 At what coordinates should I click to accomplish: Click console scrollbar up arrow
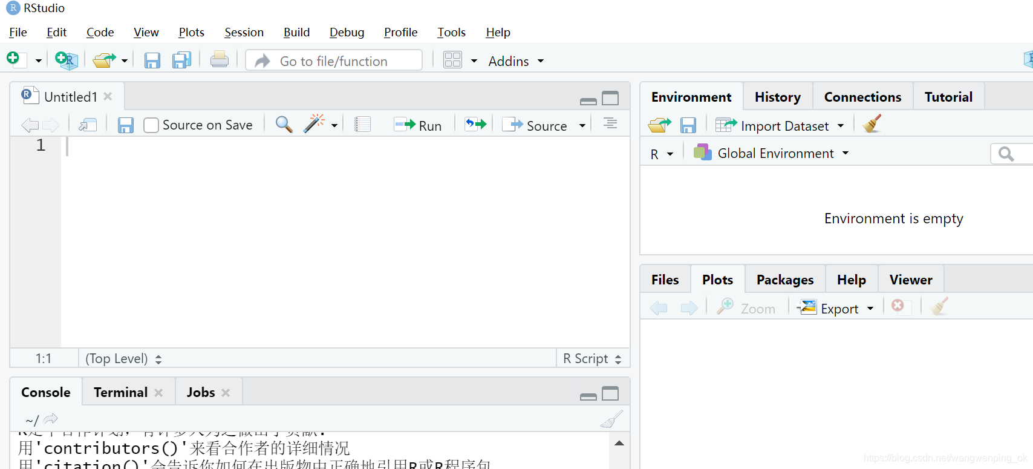pos(619,444)
